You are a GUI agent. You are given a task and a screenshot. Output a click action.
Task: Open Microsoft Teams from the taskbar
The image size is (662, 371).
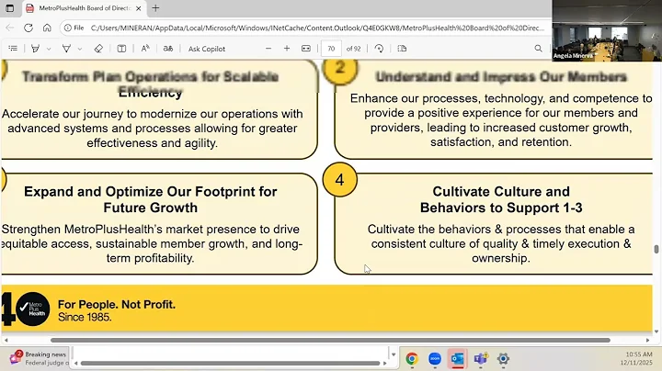pos(481,359)
